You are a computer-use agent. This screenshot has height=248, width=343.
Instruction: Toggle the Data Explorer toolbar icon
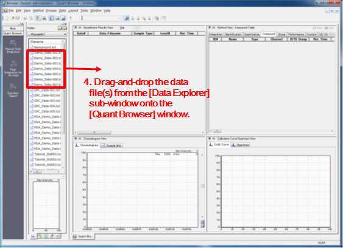pos(38,18)
